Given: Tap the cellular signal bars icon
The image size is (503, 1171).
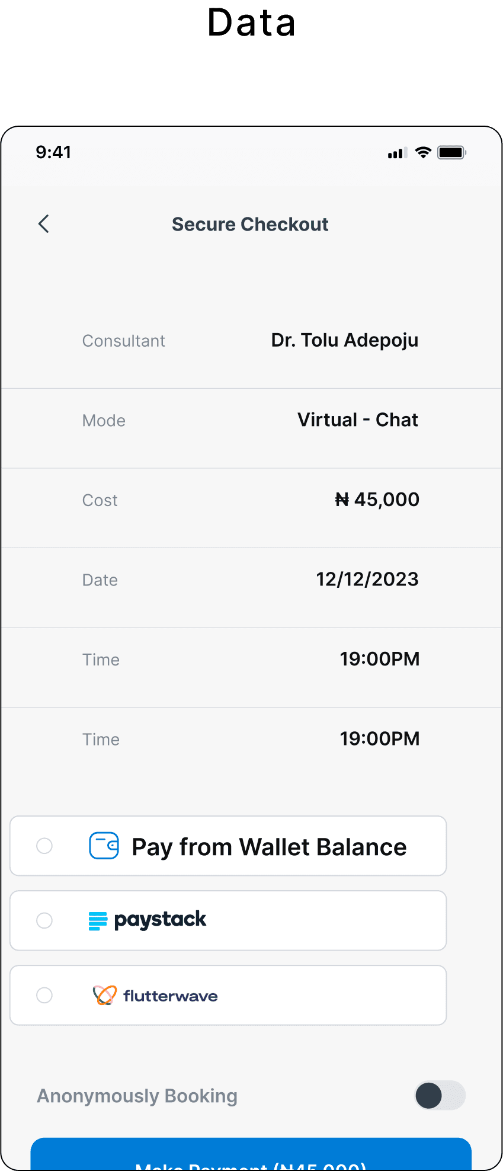Looking at the screenshot, I should point(398,153).
